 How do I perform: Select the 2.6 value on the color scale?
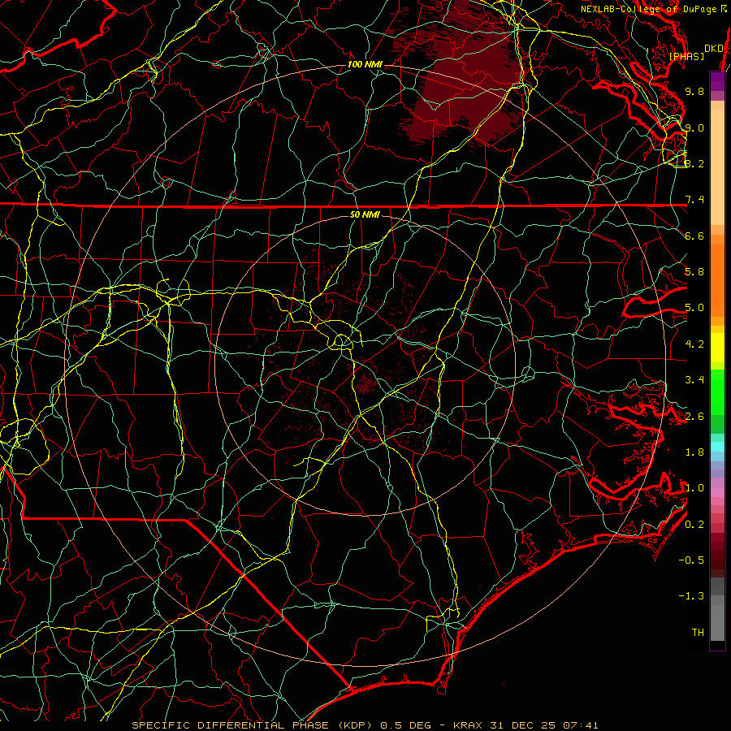click(694, 417)
